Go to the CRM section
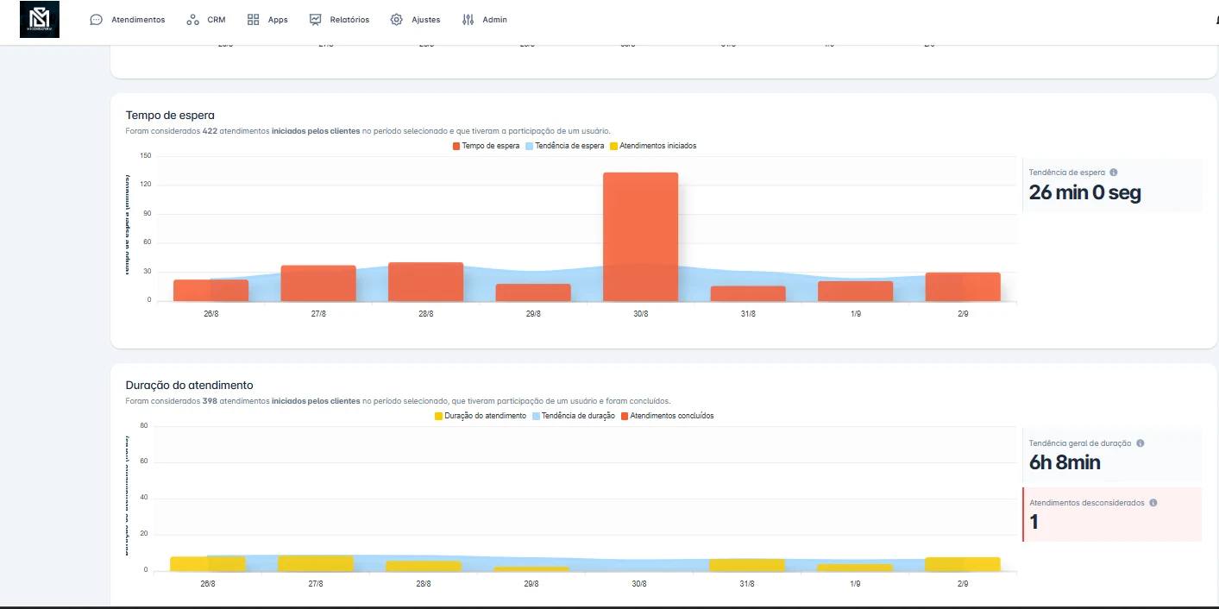Screen dimensions: 1219x609 (206, 20)
